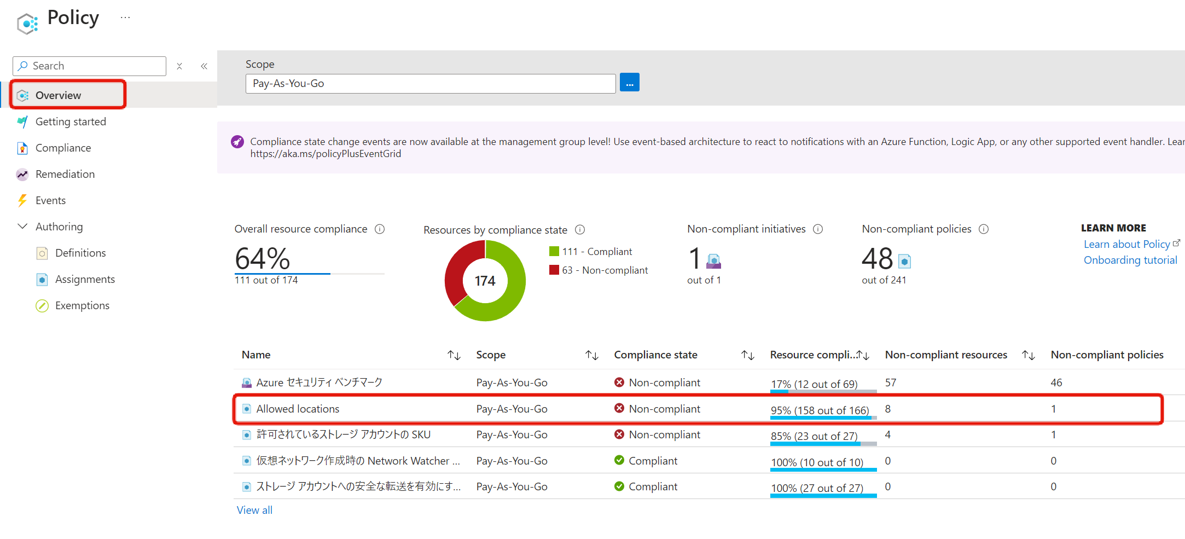
Task: Click 100% (10 out of 10) compliance value
Action: click(817, 462)
